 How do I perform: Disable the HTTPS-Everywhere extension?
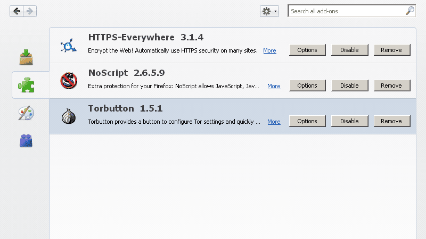tap(349, 50)
